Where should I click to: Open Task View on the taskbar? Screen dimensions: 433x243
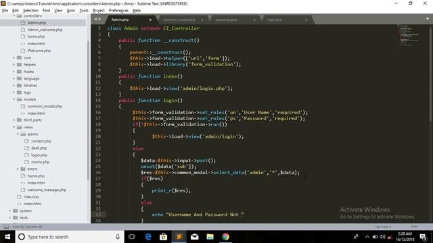[x=132, y=237]
